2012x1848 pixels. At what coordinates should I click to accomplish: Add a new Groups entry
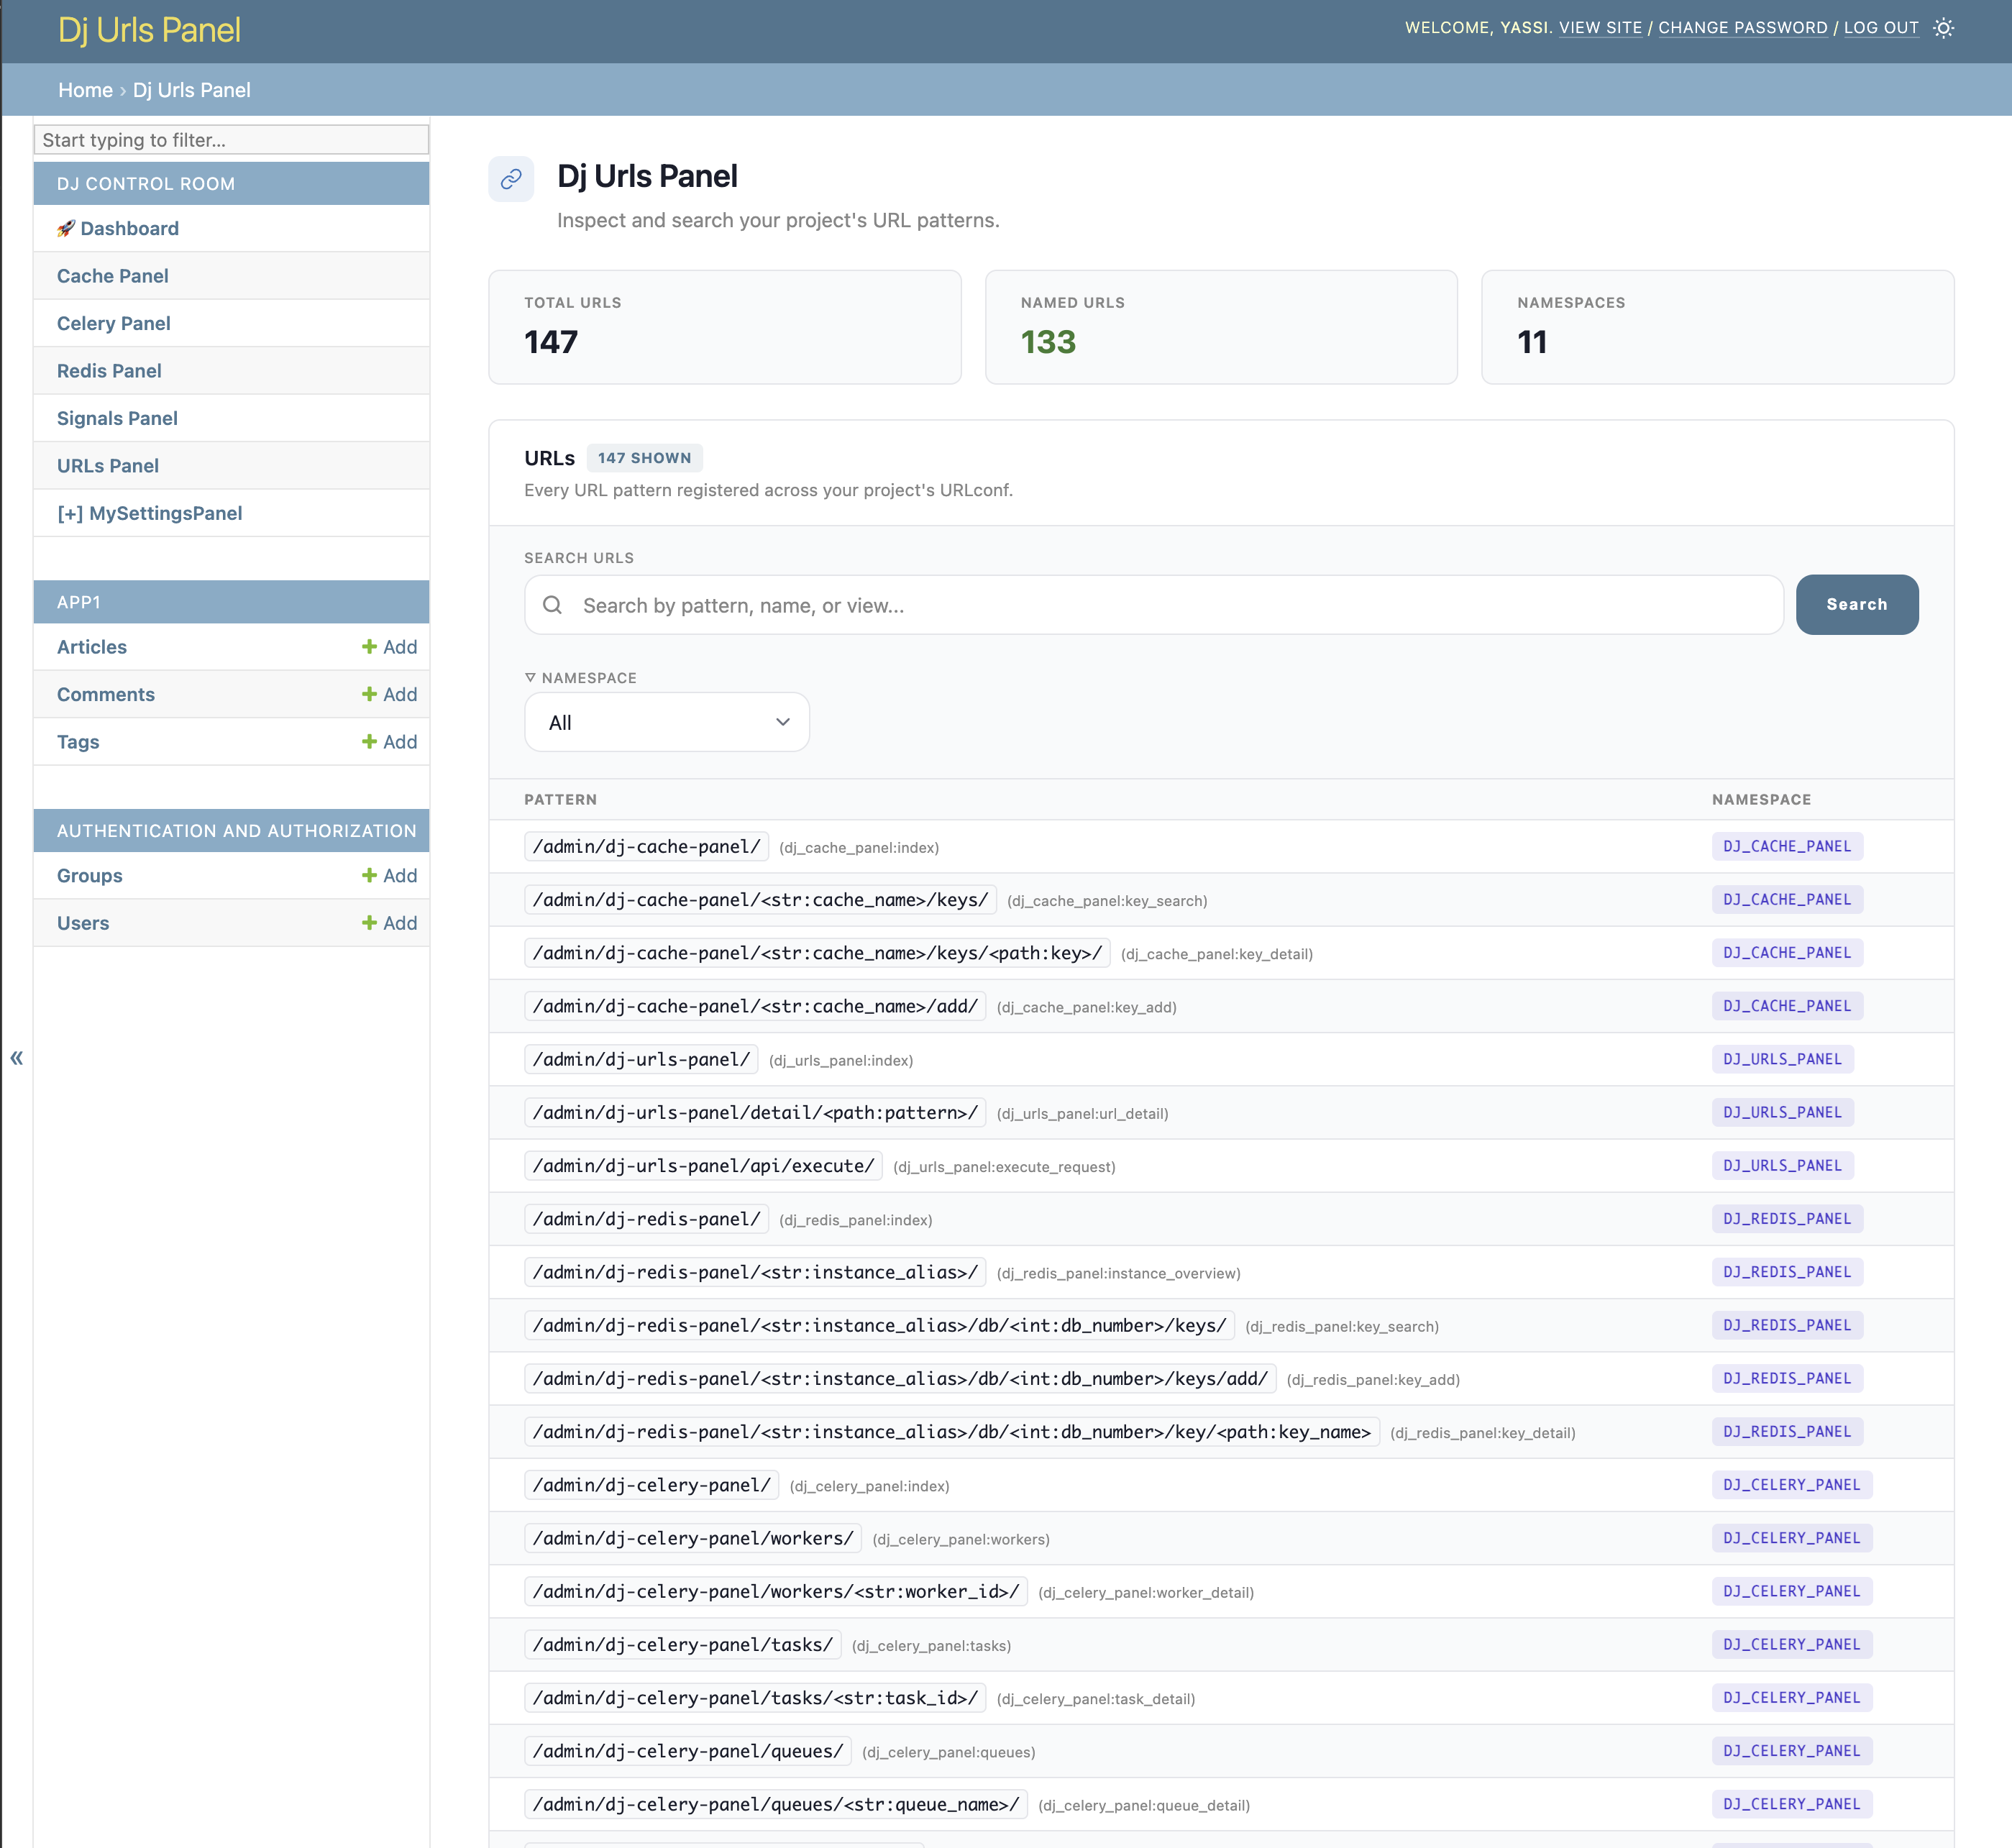click(x=389, y=876)
